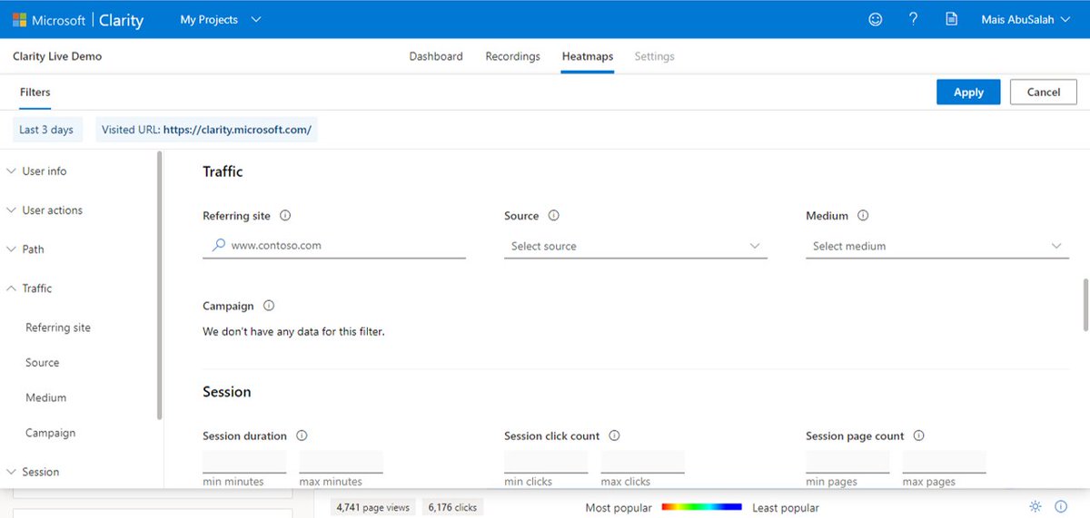
Task: Click the sidebar vertical scrollbar
Action: [x=160, y=285]
